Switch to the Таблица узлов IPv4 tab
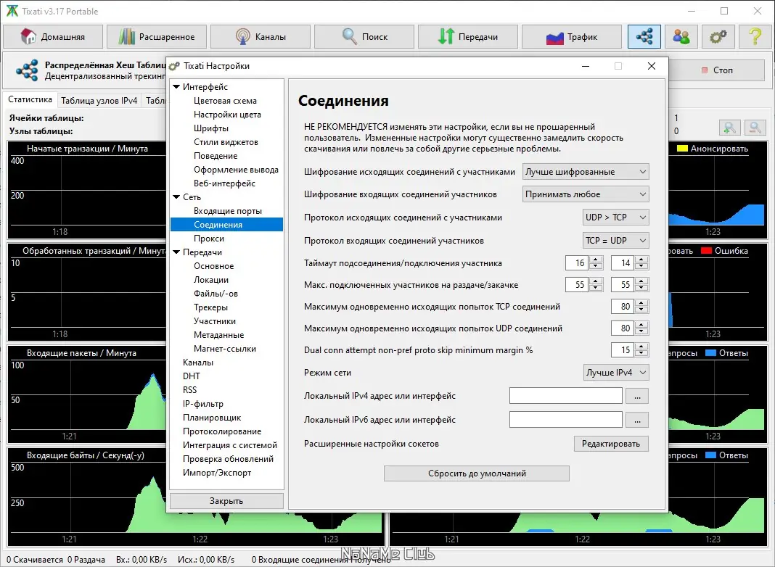Image resolution: width=775 pixels, height=567 pixels. click(x=99, y=101)
